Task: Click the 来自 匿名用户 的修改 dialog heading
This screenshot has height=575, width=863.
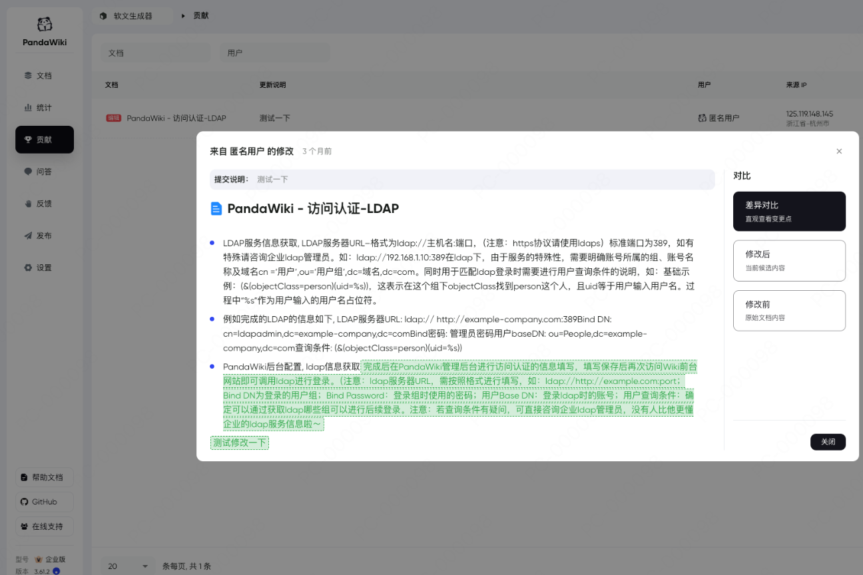Action: pos(252,152)
